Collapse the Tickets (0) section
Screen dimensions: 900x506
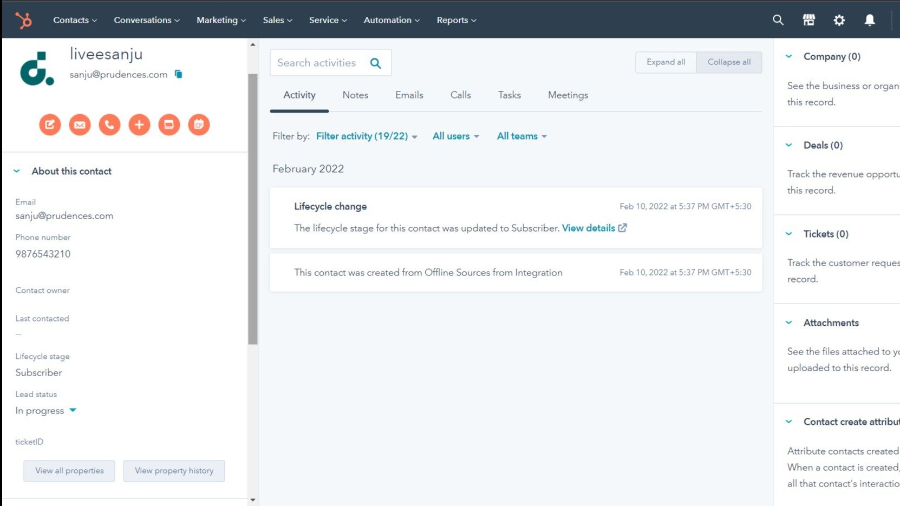788,233
